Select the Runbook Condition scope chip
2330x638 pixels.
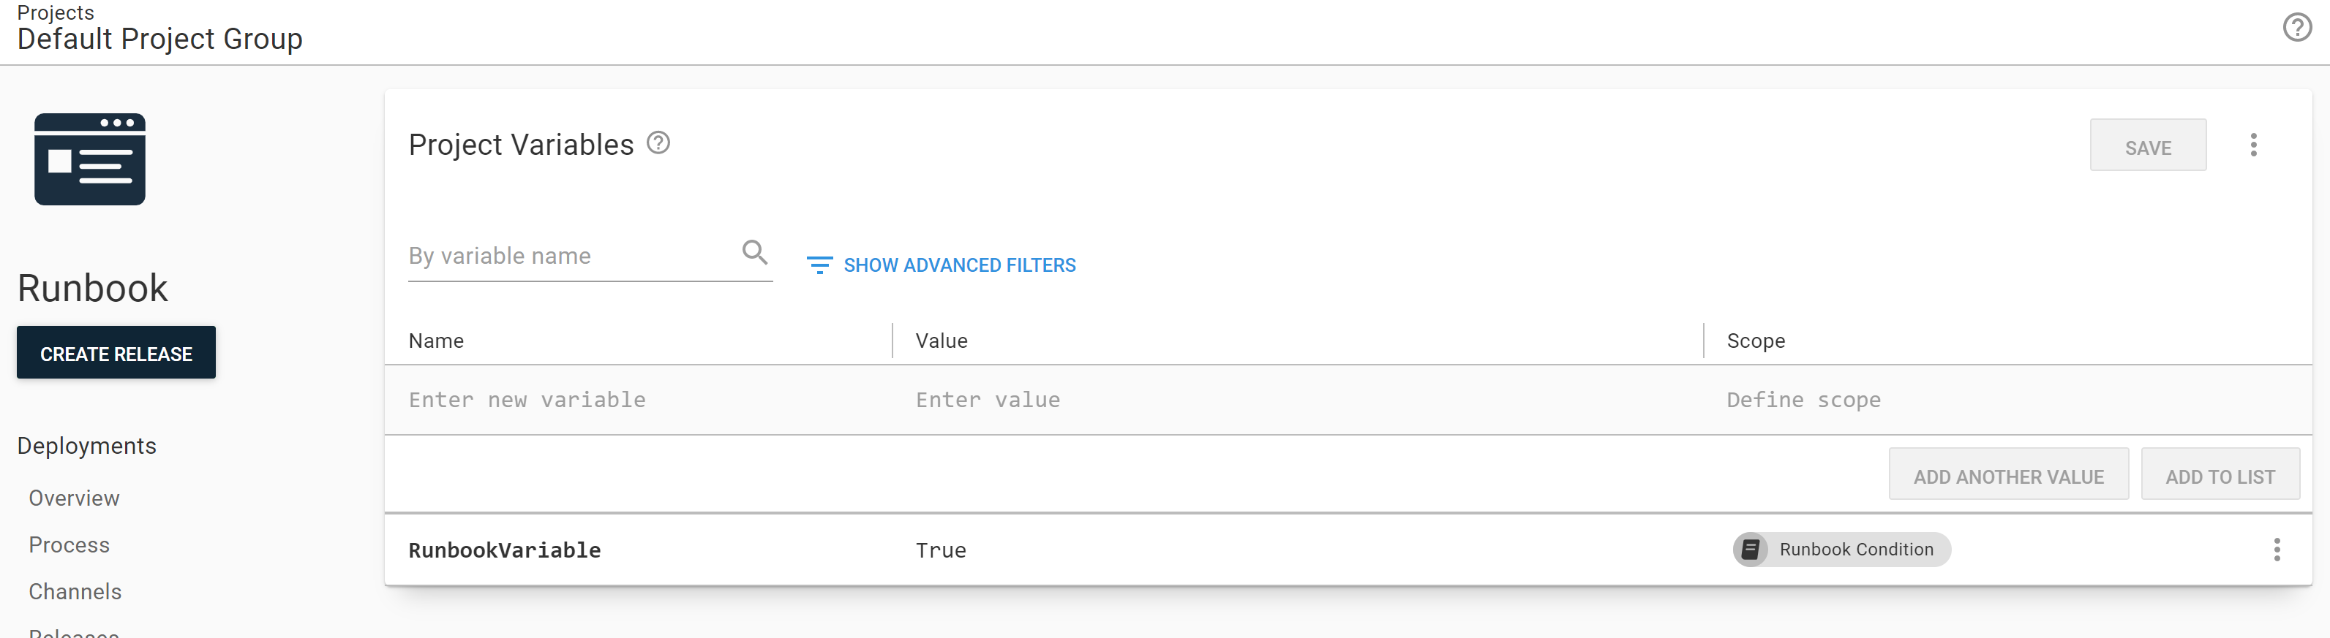[x=1841, y=549]
